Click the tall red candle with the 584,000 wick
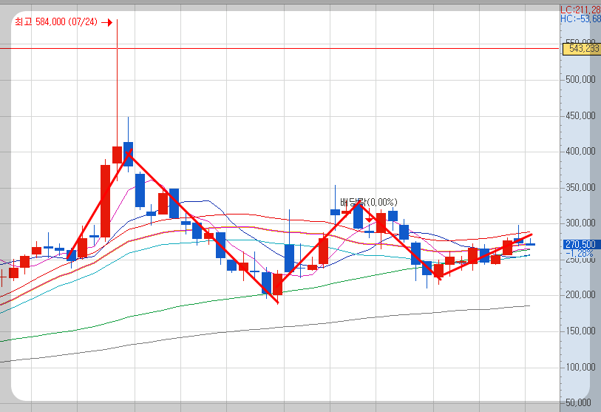The height and width of the screenshot is (412, 601). [117, 155]
